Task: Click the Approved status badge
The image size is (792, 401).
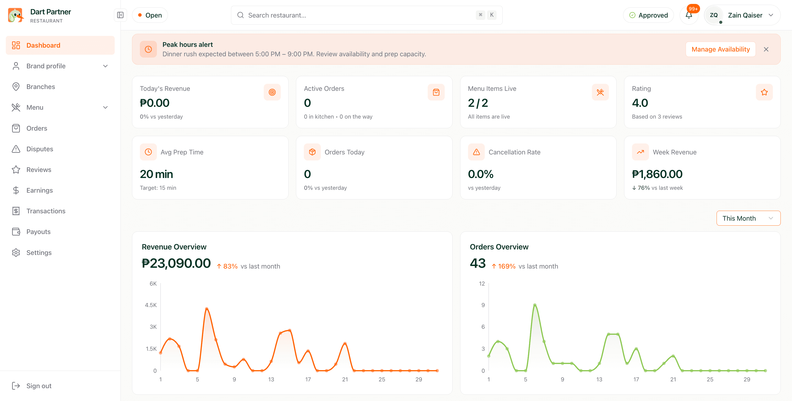Action: coord(648,15)
